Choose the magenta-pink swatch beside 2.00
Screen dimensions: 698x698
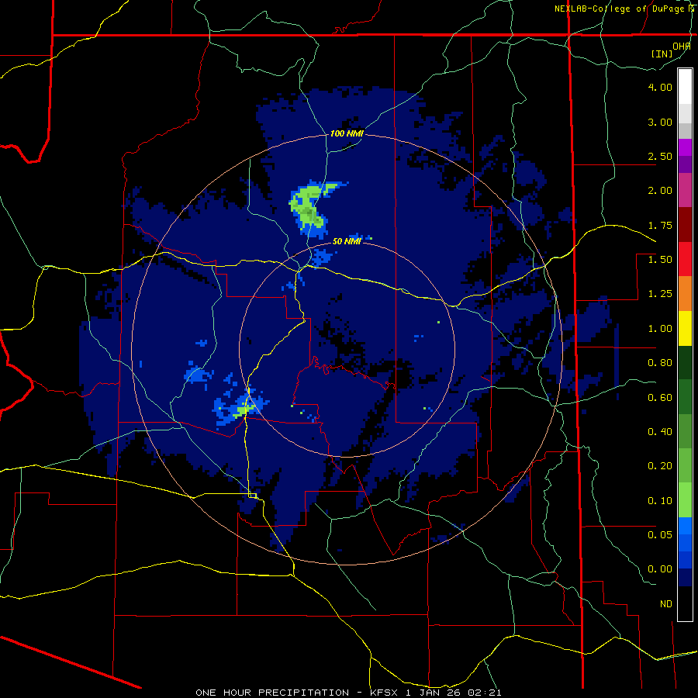point(685,190)
